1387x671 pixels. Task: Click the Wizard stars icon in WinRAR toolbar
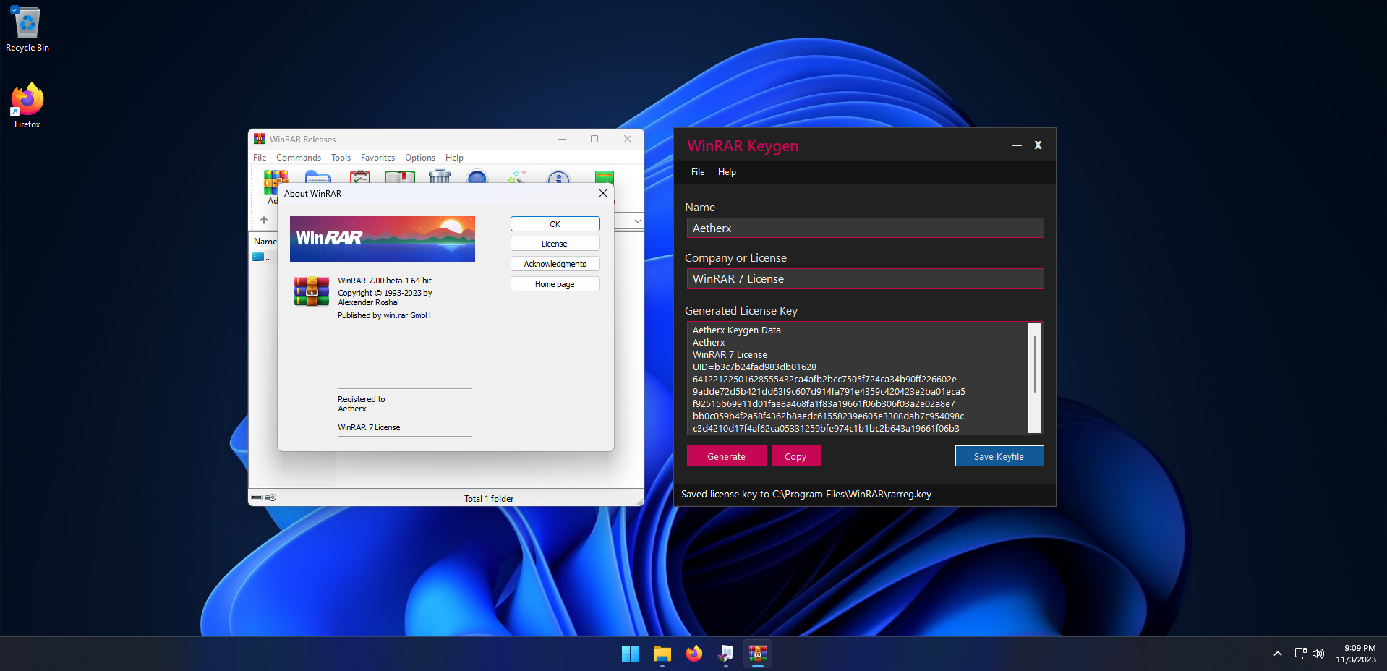click(517, 177)
